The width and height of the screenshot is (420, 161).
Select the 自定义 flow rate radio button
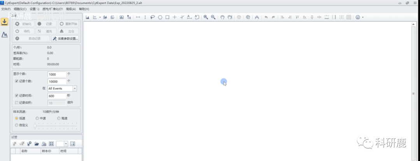coord(16,125)
